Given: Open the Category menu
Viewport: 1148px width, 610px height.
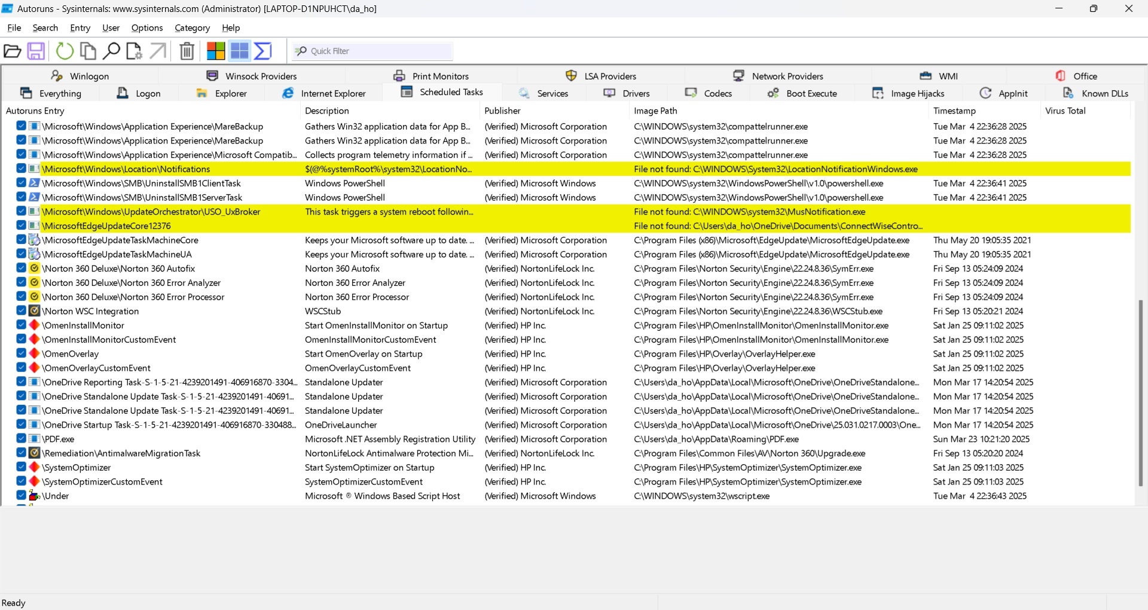Looking at the screenshot, I should [x=192, y=28].
